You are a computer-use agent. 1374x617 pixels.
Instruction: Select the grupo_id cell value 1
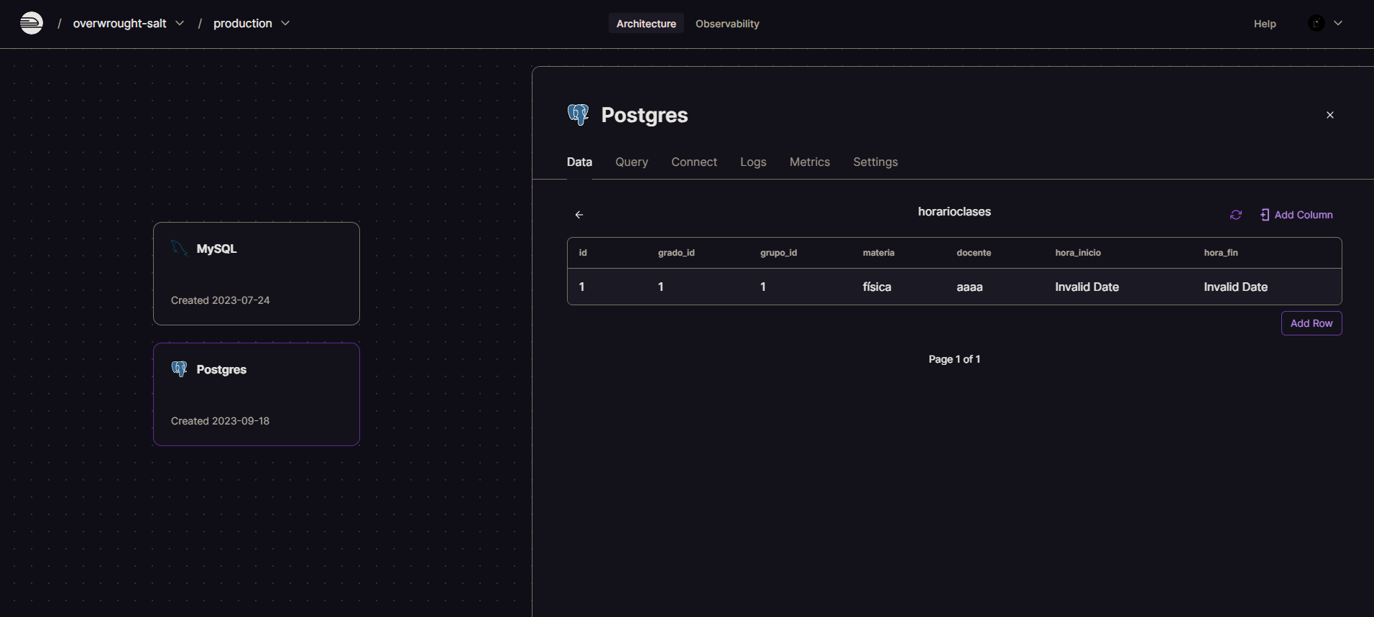coord(763,287)
